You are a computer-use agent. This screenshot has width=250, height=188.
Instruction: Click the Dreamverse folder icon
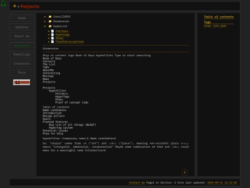click(x=50, y=21)
